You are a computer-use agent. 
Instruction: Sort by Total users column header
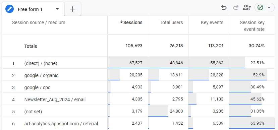coord(171,22)
